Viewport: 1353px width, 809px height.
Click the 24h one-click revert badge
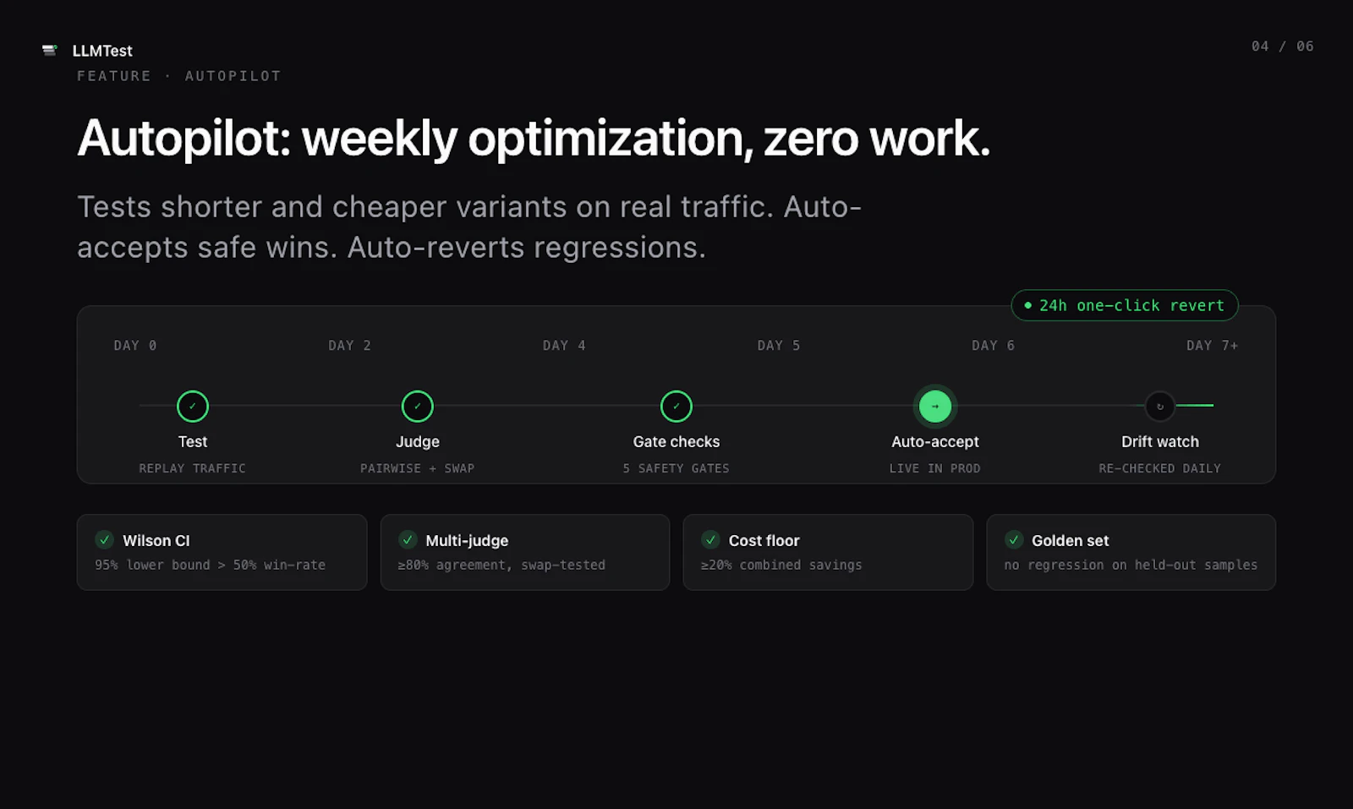click(1125, 305)
